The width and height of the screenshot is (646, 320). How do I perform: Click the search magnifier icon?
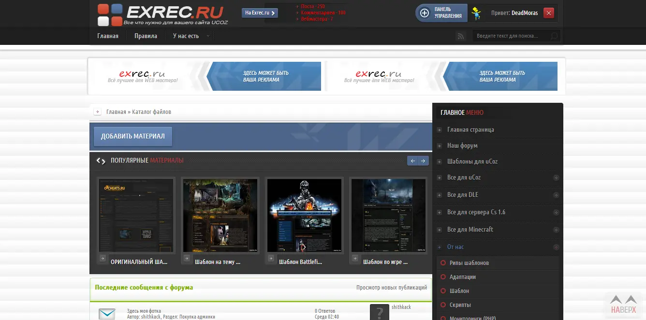click(x=554, y=36)
